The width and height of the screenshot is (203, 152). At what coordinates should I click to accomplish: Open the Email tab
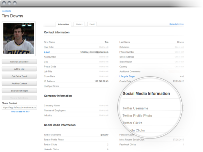coord(92,24)
